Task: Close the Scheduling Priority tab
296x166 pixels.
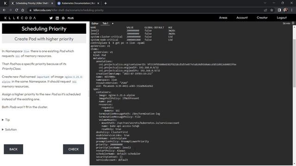Action: (52, 3)
